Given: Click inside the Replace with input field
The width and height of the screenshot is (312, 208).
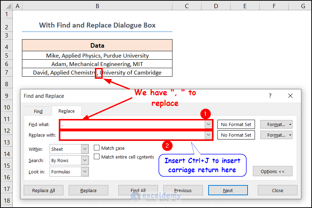Looking at the screenshot, I should click(133, 135).
